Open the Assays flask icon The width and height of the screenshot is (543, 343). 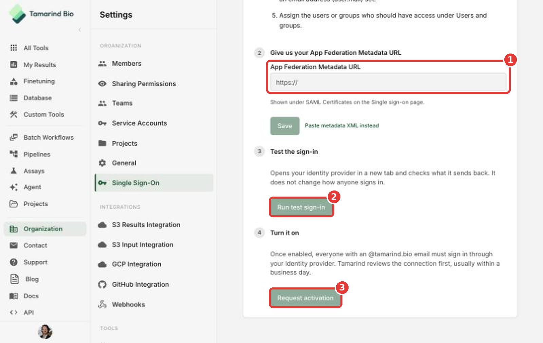[14, 170]
